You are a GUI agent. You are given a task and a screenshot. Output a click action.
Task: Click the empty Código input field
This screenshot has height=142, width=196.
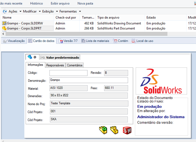69,73
